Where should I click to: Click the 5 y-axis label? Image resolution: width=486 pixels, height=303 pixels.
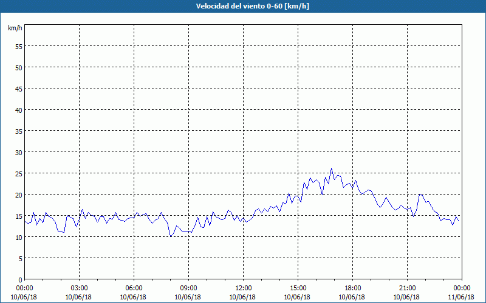[21, 259]
